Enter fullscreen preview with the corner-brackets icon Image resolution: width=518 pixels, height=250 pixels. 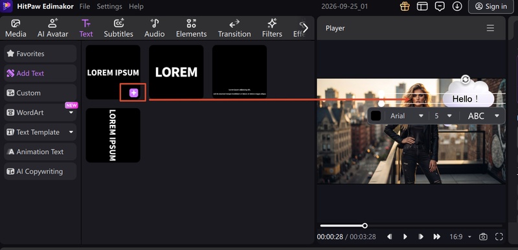[499, 236]
